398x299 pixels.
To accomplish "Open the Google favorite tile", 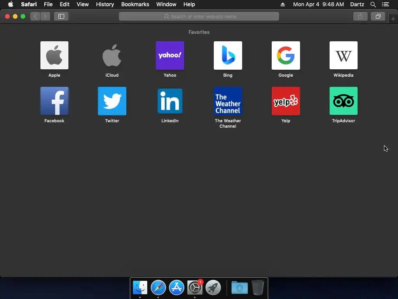I will (286, 55).
